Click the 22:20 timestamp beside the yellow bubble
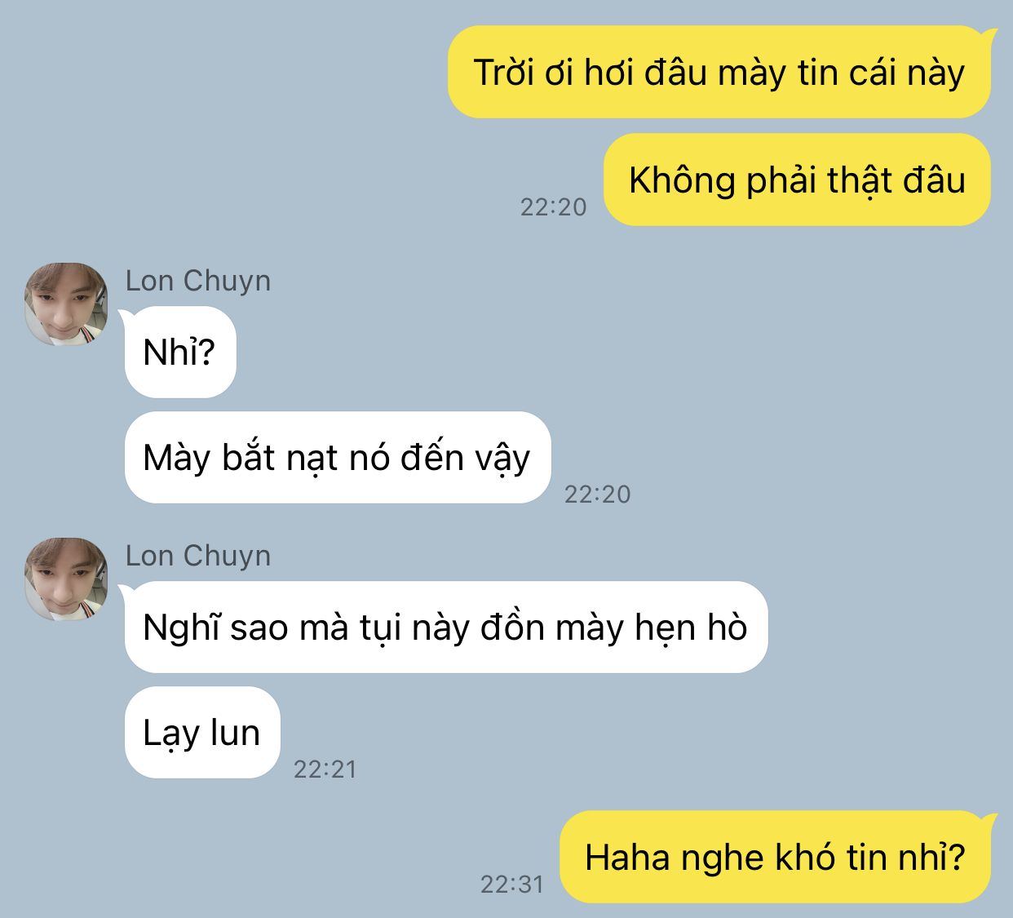The image size is (1013, 918). coord(553,207)
